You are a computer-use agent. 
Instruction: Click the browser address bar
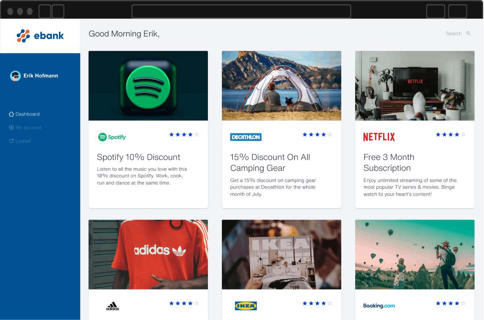pos(241,11)
